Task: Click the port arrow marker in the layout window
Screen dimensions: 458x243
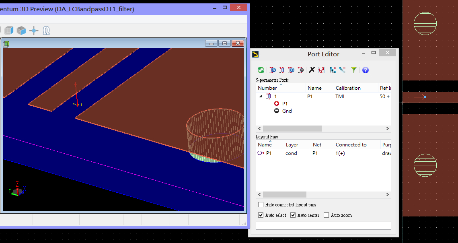Action: coord(420,97)
